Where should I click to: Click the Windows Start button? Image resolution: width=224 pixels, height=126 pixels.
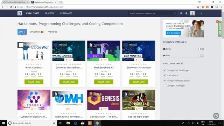pos(3,123)
